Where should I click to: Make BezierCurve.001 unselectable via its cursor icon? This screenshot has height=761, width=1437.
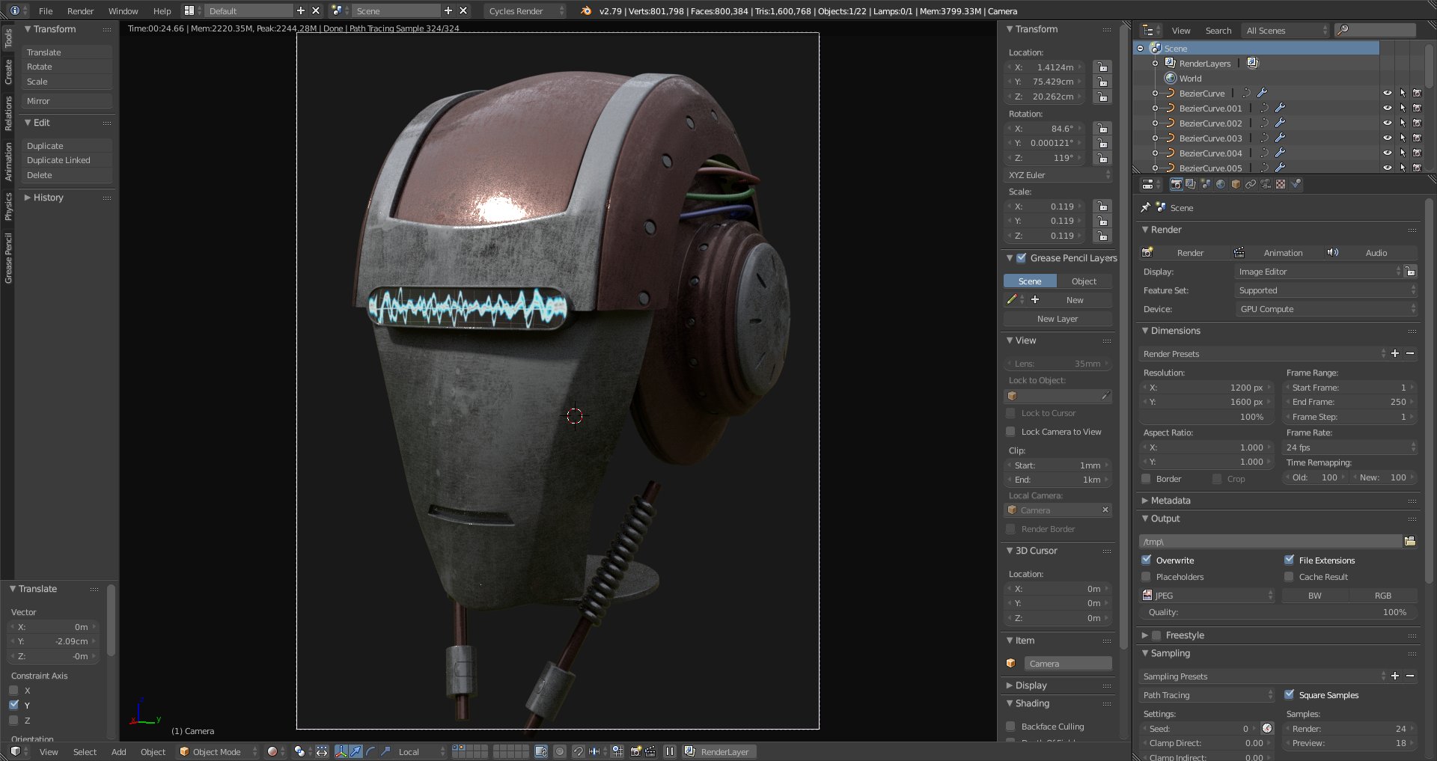1403,108
